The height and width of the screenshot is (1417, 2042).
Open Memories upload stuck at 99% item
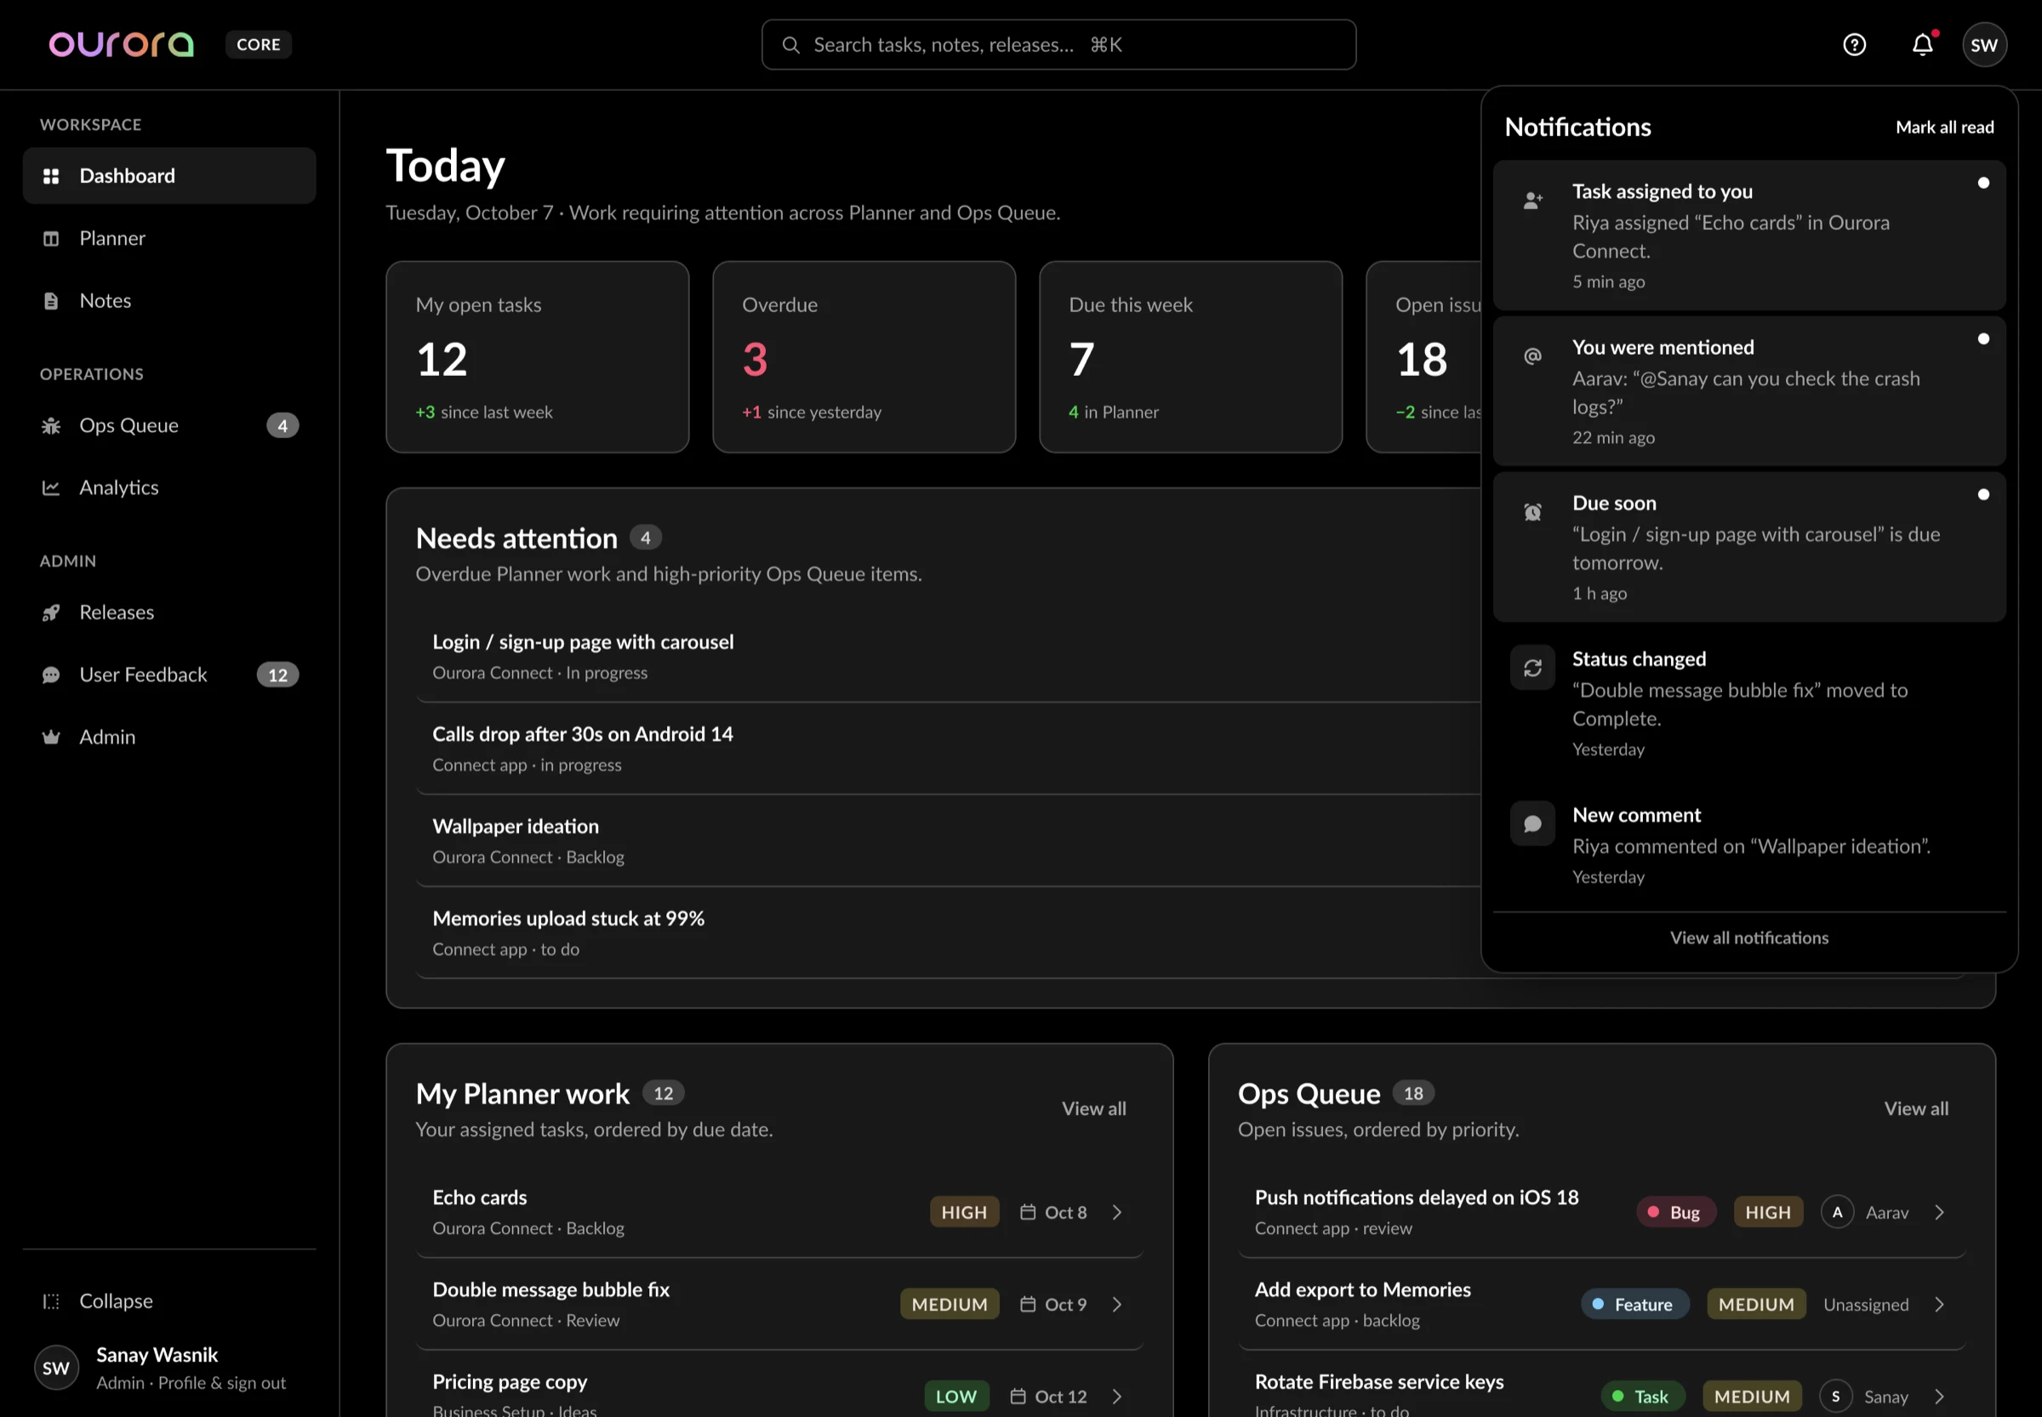click(x=948, y=933)
